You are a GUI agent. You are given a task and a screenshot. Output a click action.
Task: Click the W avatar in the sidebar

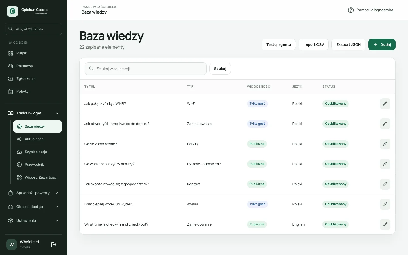tap(12, 245)
